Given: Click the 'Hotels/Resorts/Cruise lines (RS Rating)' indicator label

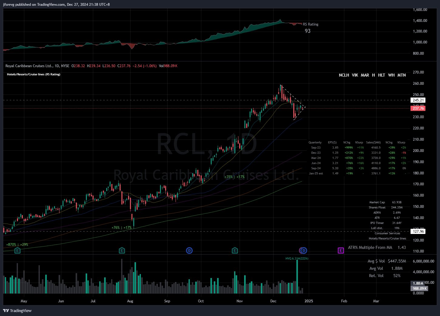Looking at the screenshot, I should tap(33, 74).
